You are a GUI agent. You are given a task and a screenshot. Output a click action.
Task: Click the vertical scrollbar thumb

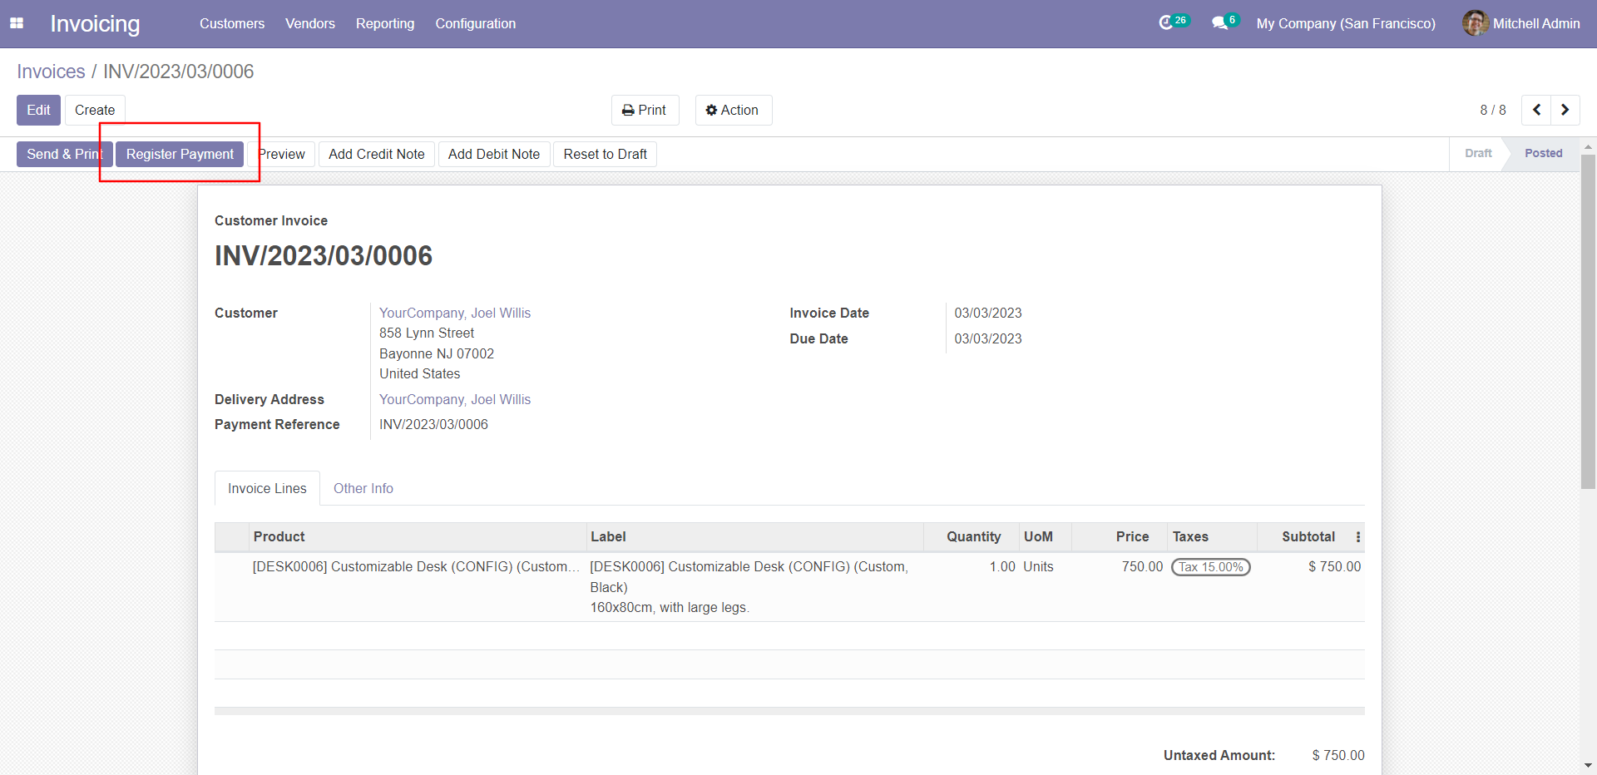tap(1588, 320)
